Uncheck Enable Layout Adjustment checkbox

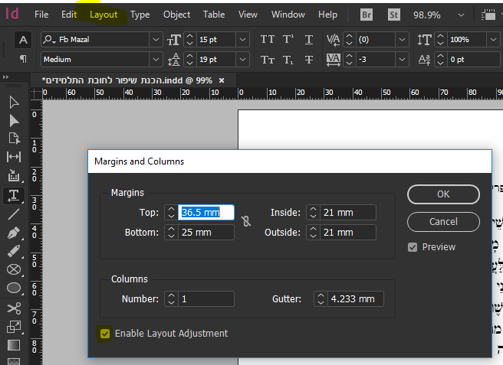(x=105, y=334)
